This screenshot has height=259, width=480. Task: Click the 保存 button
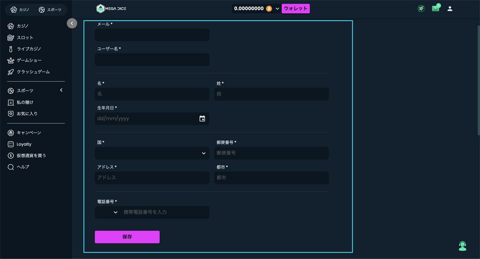pos(127,237)
